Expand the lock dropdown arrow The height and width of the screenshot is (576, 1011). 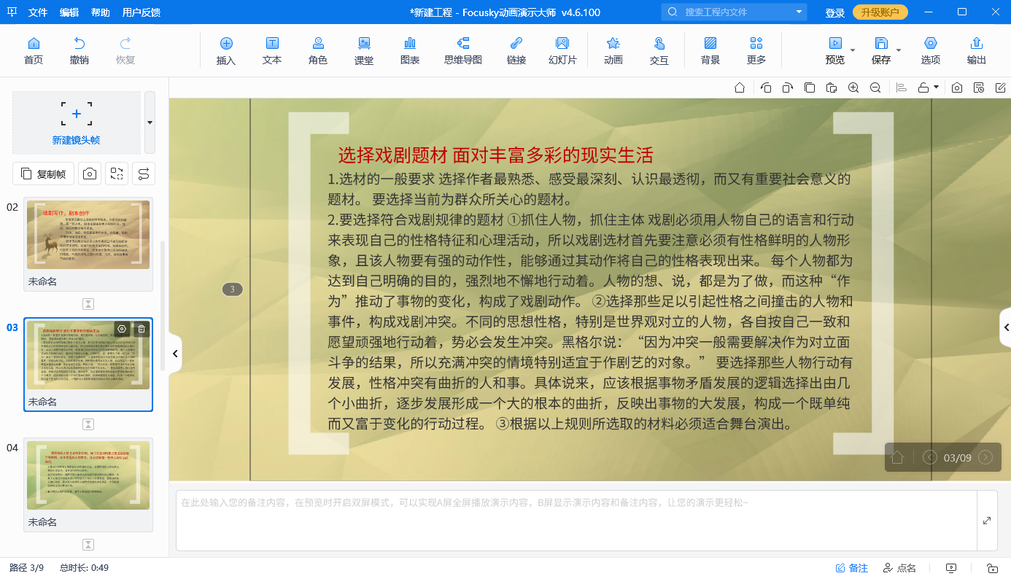pyautogui.click(x=936, y=87)
